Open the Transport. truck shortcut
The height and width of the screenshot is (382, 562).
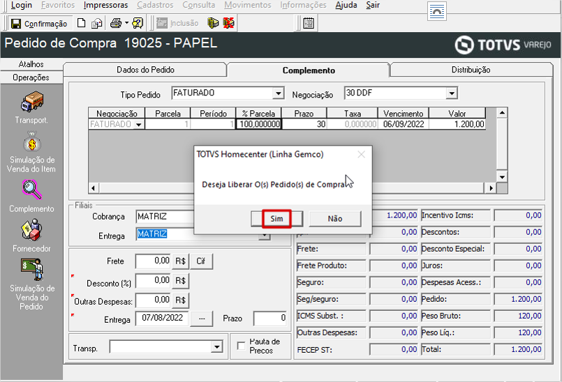tap(32, 102)
